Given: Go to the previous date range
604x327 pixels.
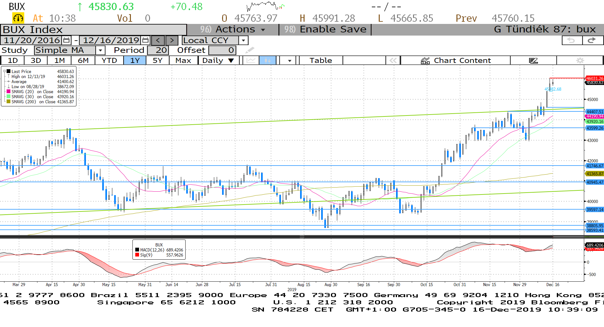Looking at the screenshot, I should [158, 40].
